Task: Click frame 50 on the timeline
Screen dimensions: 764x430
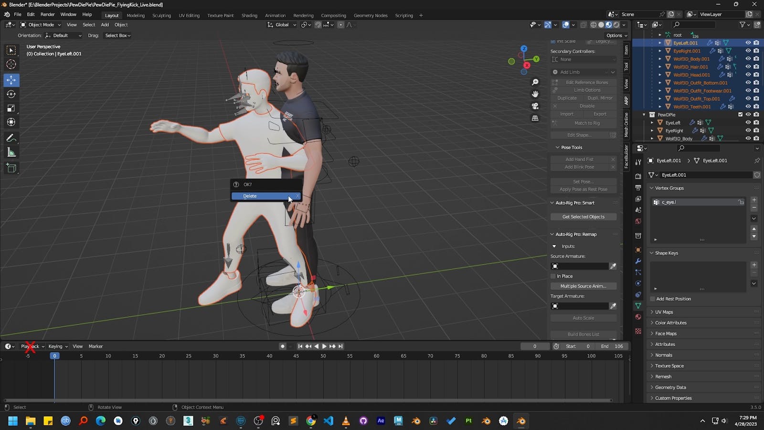Action: pos(323,356)
